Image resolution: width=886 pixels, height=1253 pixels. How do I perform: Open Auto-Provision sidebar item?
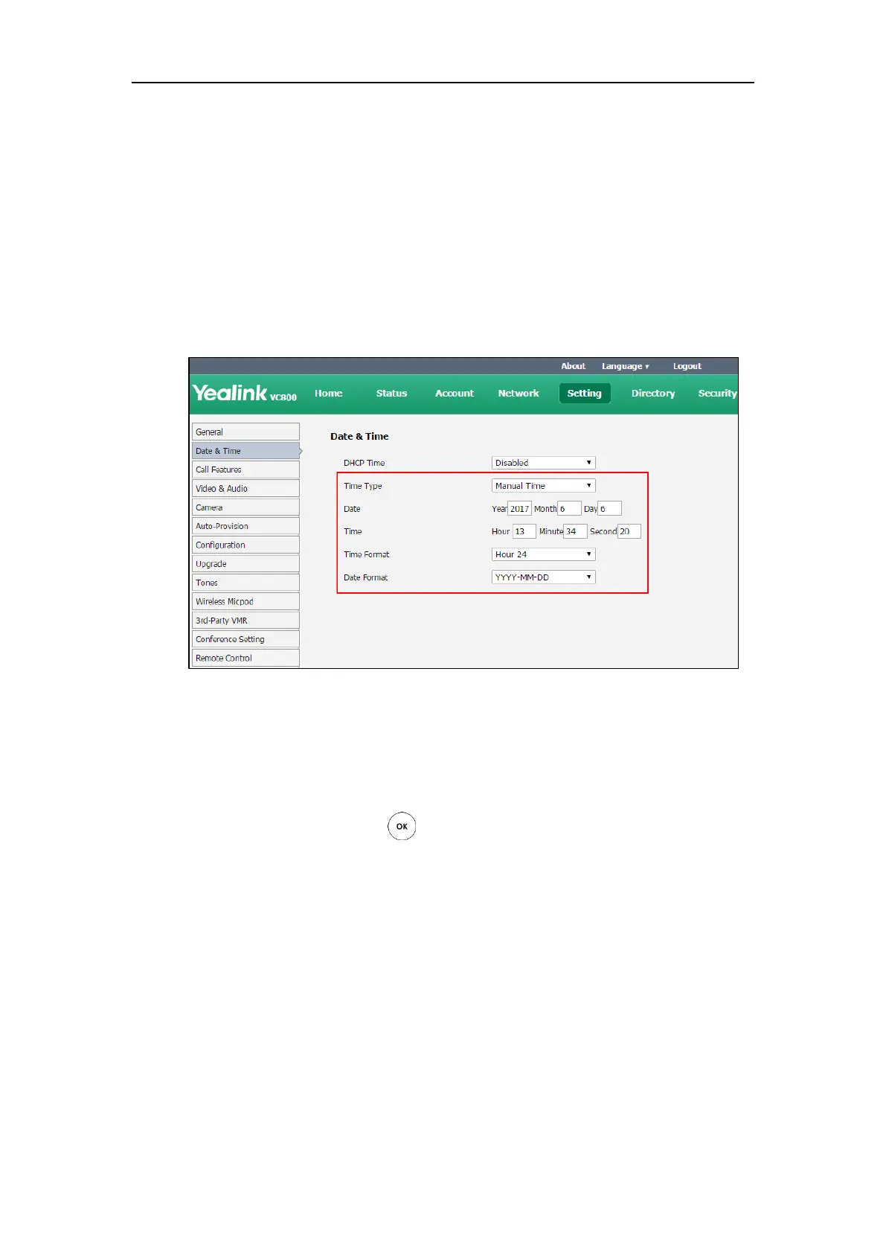(x=245, y=526)
